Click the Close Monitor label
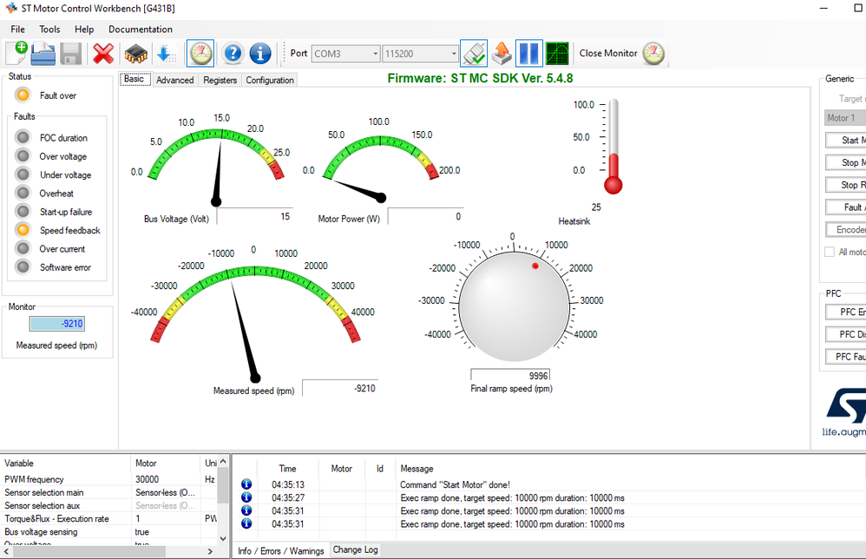Screen dimensions: 866x559 point(608,53)
